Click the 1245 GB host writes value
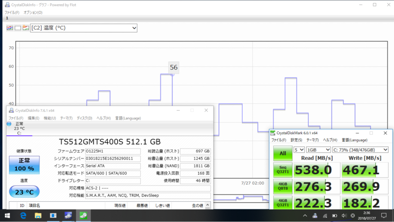The image size is (394, 222). [x=195, y=159]
